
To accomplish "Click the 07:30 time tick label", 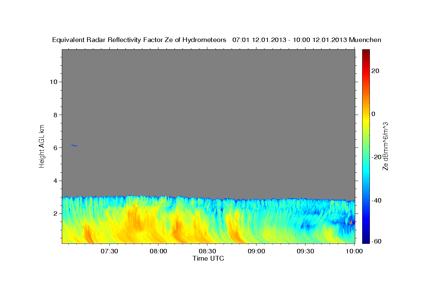I will 109,251.
